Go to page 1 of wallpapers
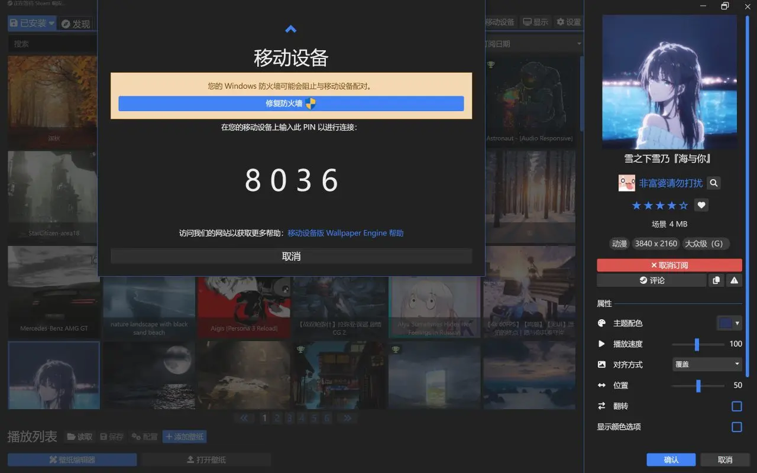The image size is (757, 473). tap(264, 418)
